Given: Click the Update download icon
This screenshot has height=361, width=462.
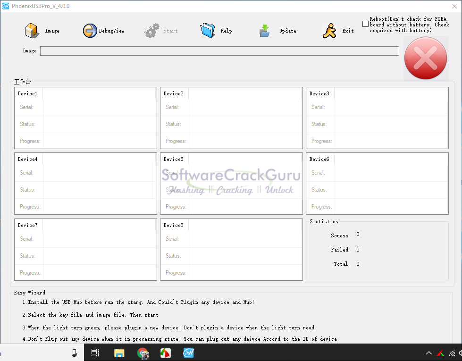Looking at the screenshot, I should [265, 31].
